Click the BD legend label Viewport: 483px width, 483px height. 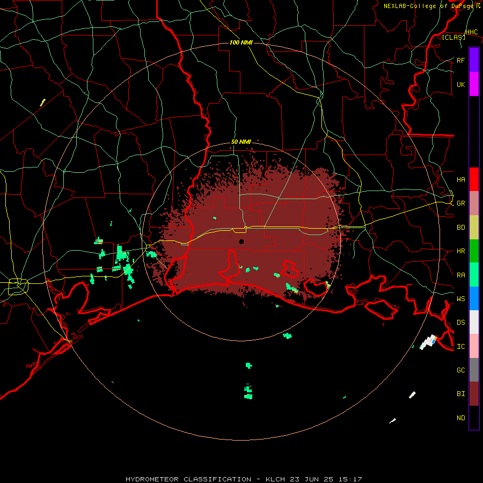click(460, 228)
